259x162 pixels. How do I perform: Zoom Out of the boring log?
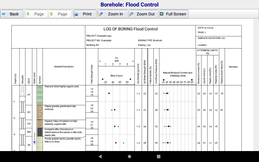tap(143, 14)
